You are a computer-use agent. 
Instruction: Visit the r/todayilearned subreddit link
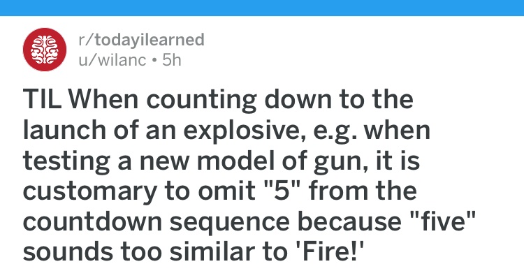coord(141,40)
